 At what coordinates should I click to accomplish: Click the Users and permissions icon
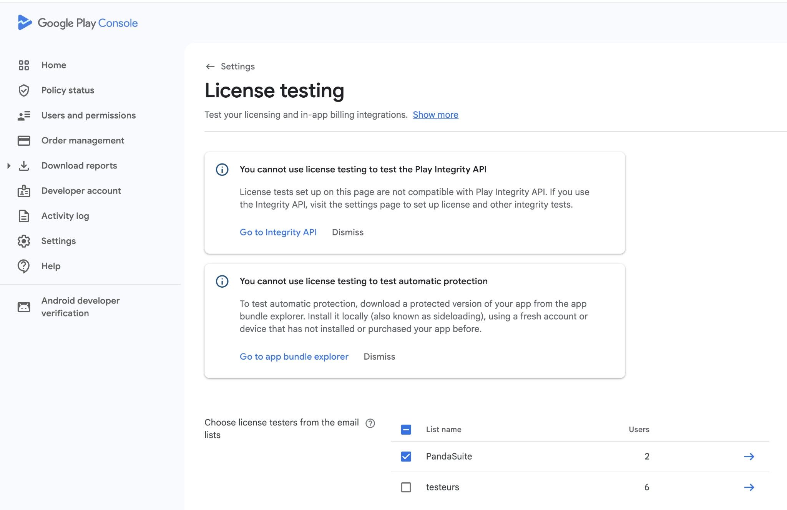pyautogui.click(x=24, y=115)
